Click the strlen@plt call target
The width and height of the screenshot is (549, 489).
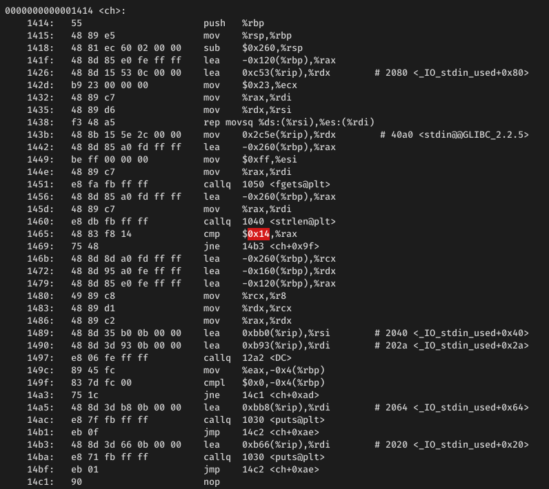tap(289, 222)
